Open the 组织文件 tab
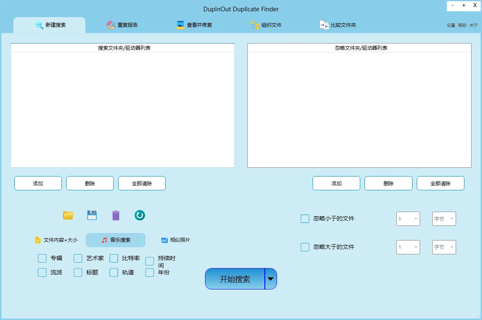Image resolution: width=482 pixels, height=320 pixels. click(266, 25)
